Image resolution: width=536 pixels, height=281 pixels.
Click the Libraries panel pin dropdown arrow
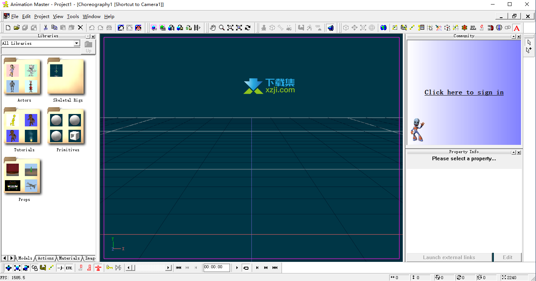point(88,37)
